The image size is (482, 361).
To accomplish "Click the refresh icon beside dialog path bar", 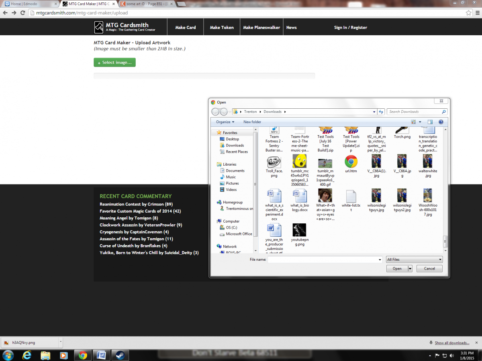I will point(381,112).
